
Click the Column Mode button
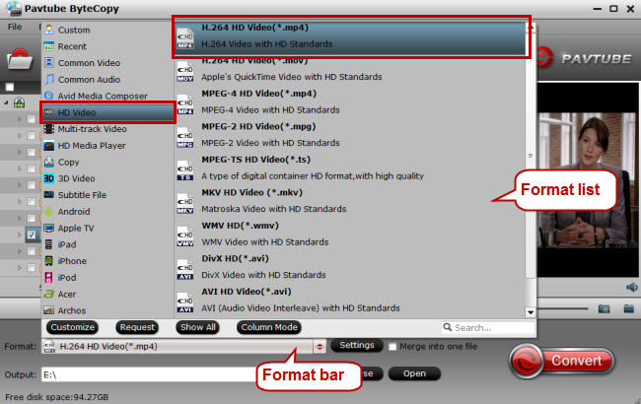point(269,327)
